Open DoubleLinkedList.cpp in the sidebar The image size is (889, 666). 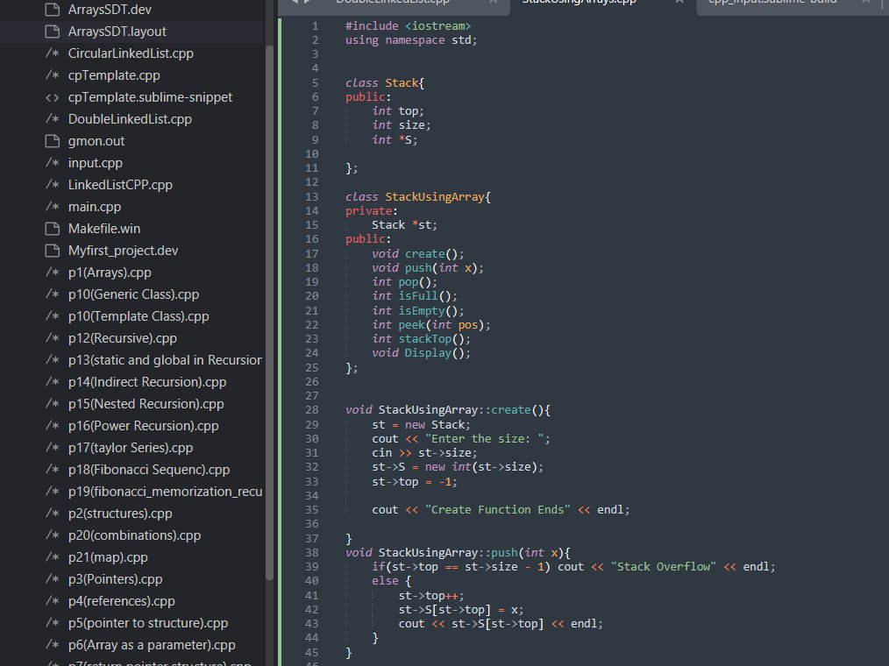130,119
